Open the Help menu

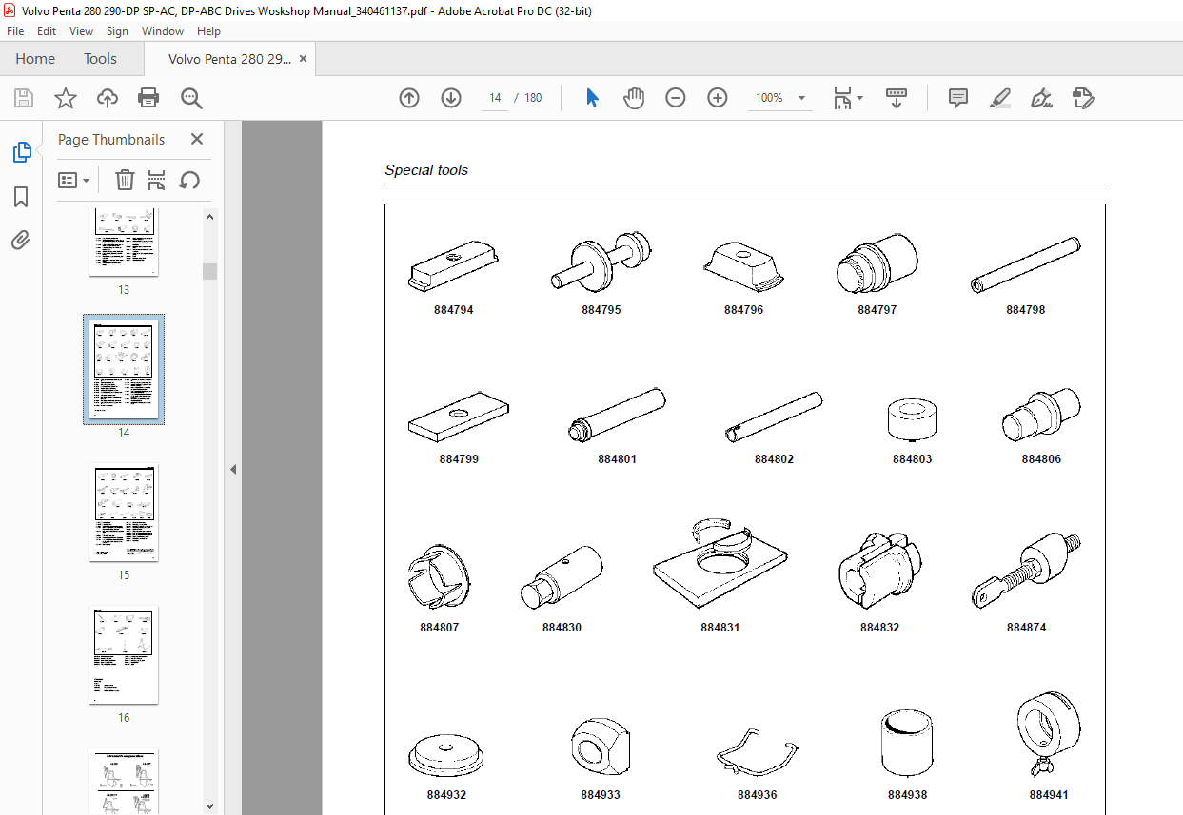pos(208,31)
